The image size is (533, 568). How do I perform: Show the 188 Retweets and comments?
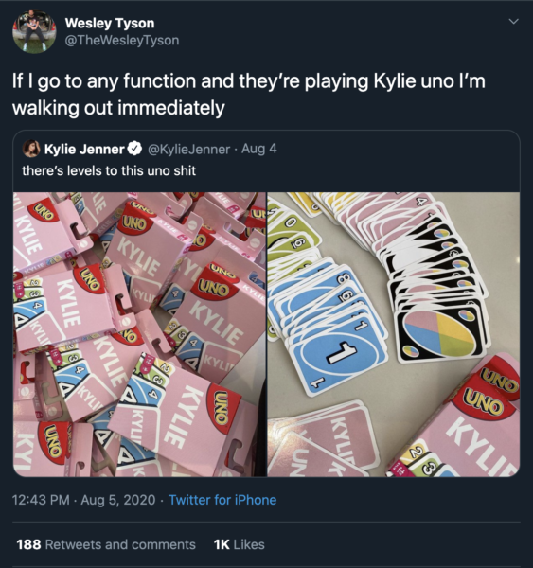106,544
